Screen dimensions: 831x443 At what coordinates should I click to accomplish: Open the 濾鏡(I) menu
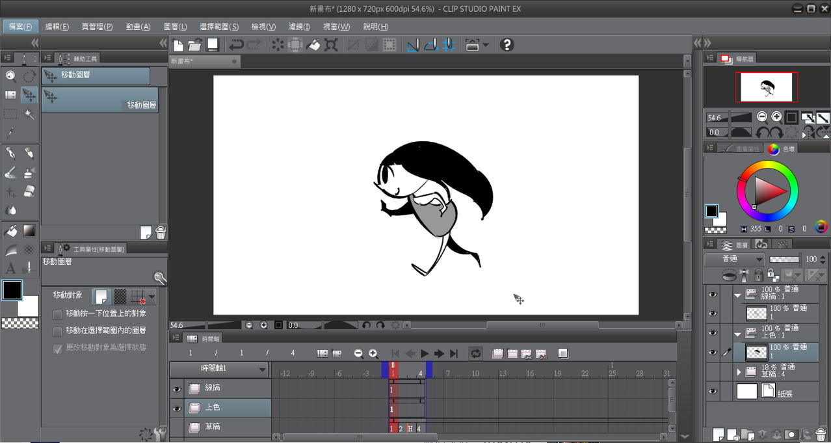[299, 27]
